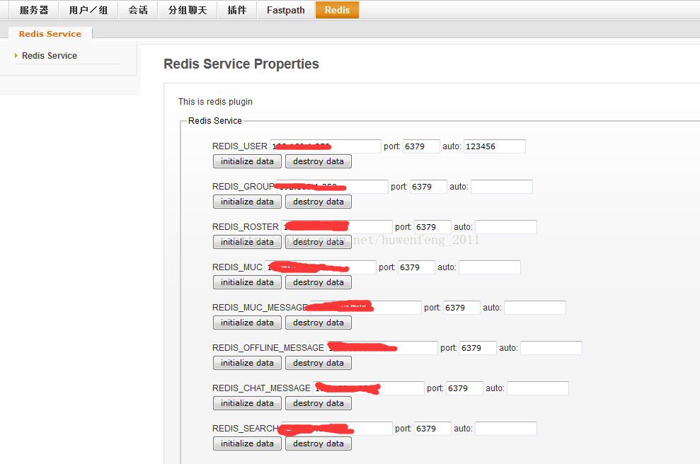The width and height of the screenshot is (700, 464).
Task: Open the 分组聊天 tab
Action: [188, 10]
